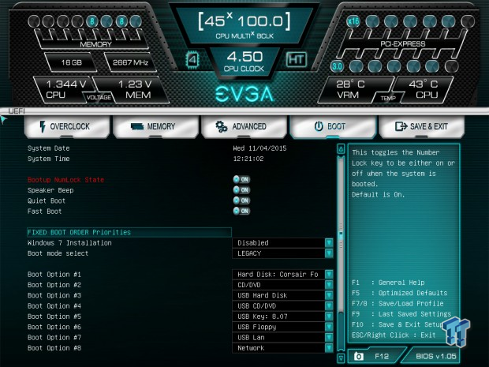This screenshot has width=489, height=367.
Task: Select the BOOT tab
Action: (333, 127)
